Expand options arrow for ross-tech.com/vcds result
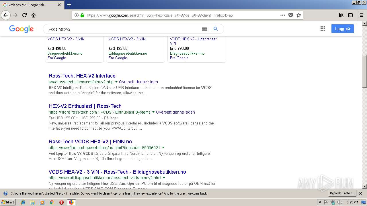 point(116,82)
